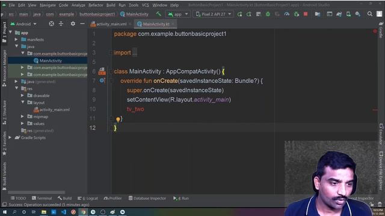Open Resource Manager side tab
385x216 pixels.
4,68
